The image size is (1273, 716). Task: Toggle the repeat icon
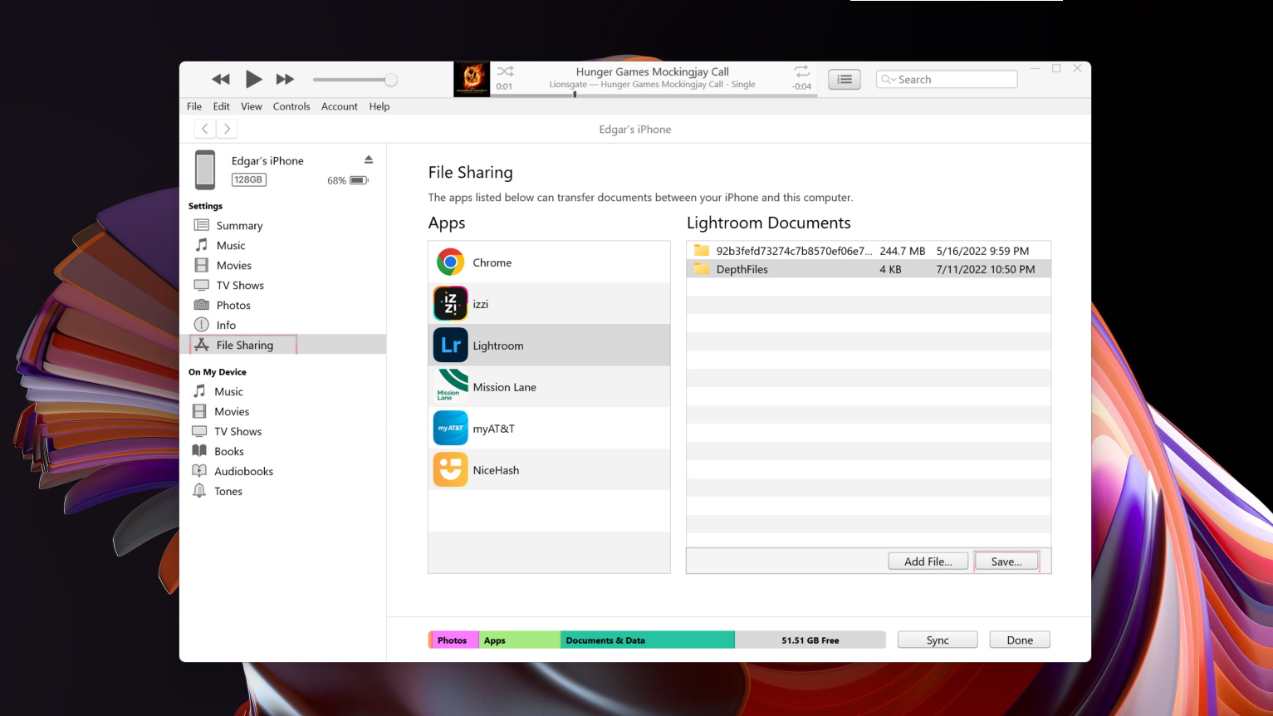coord(801,71)
